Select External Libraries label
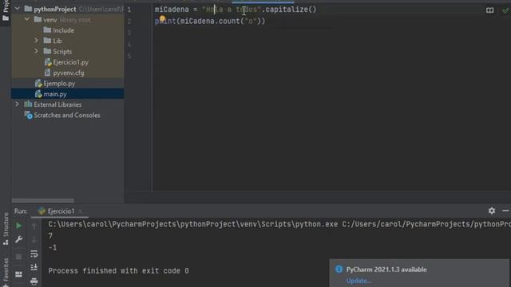Viewport: 511px width, 287px height. coord(57,104)
